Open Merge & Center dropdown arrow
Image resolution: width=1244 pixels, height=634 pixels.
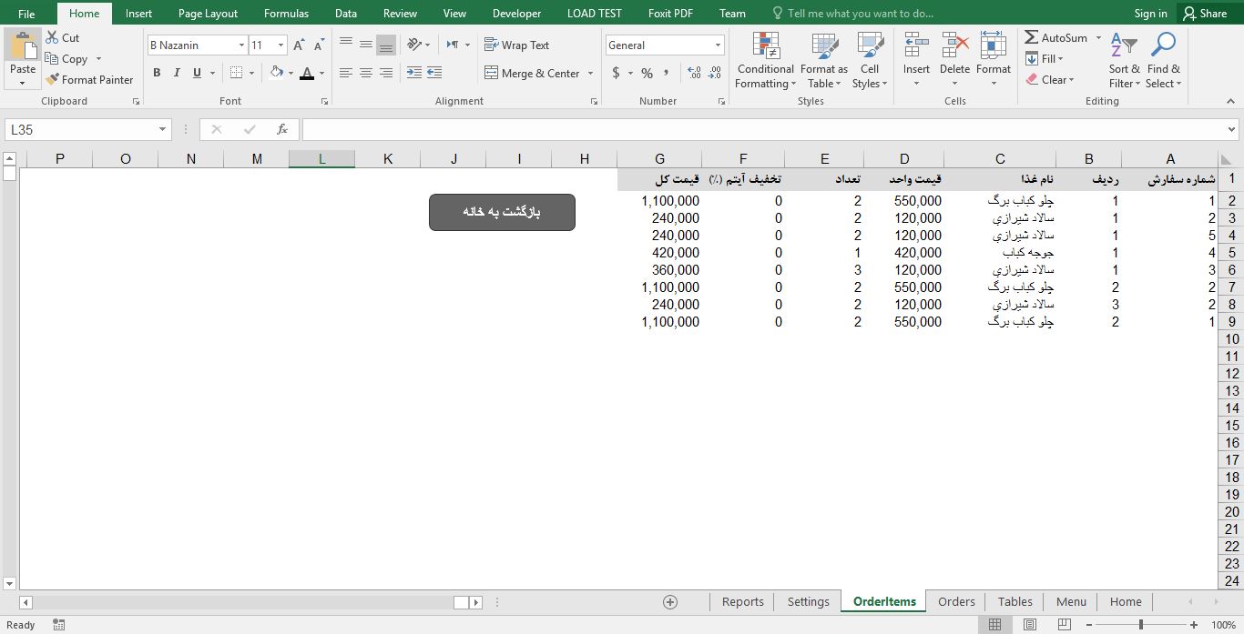pos(591,73)
